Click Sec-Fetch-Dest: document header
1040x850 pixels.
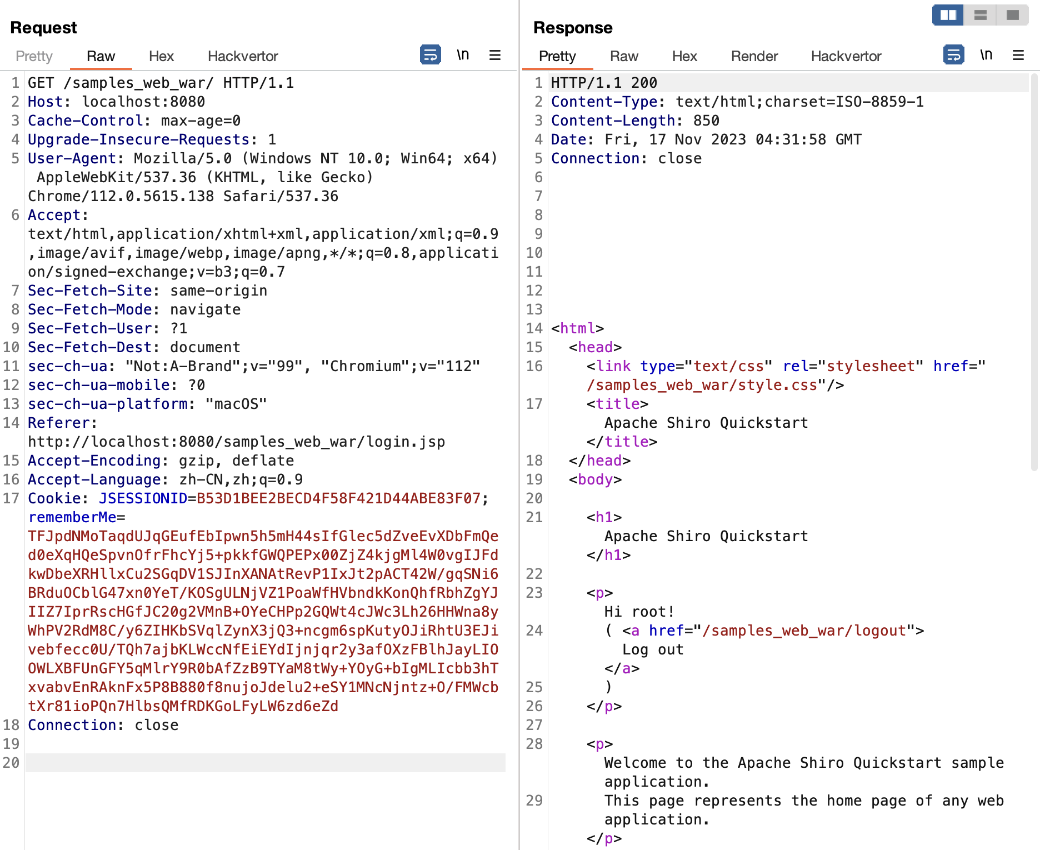click(134, 347)
